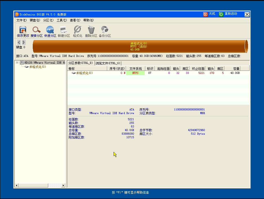
Task: Click the 新建分区 (New Partition) icon
Action: [64, 31]
